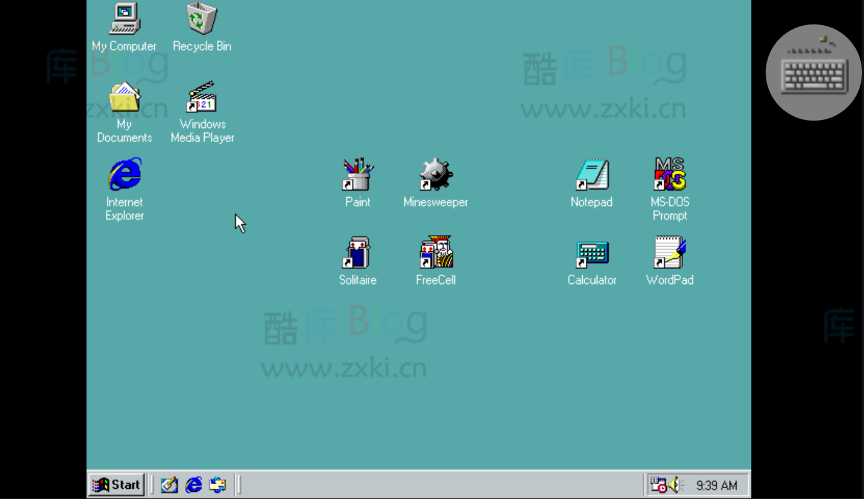Screen dimensions: 864x499
Task: Toggle the on-screen keyboard overlay
Action: (x=813, y=72)
